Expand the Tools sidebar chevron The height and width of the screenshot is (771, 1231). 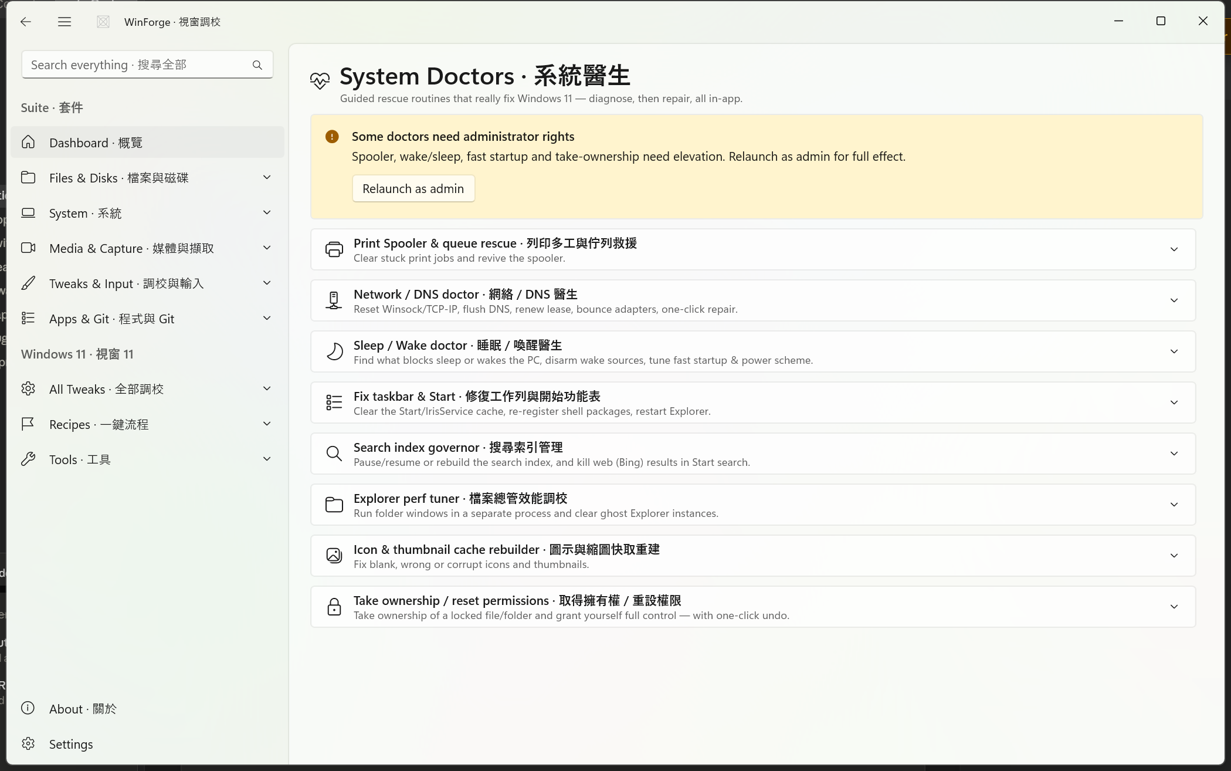(x=267, y=459)
